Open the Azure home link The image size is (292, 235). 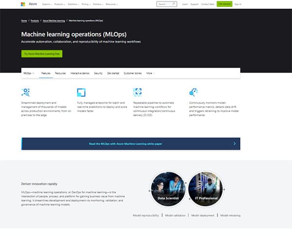(33, 4)
